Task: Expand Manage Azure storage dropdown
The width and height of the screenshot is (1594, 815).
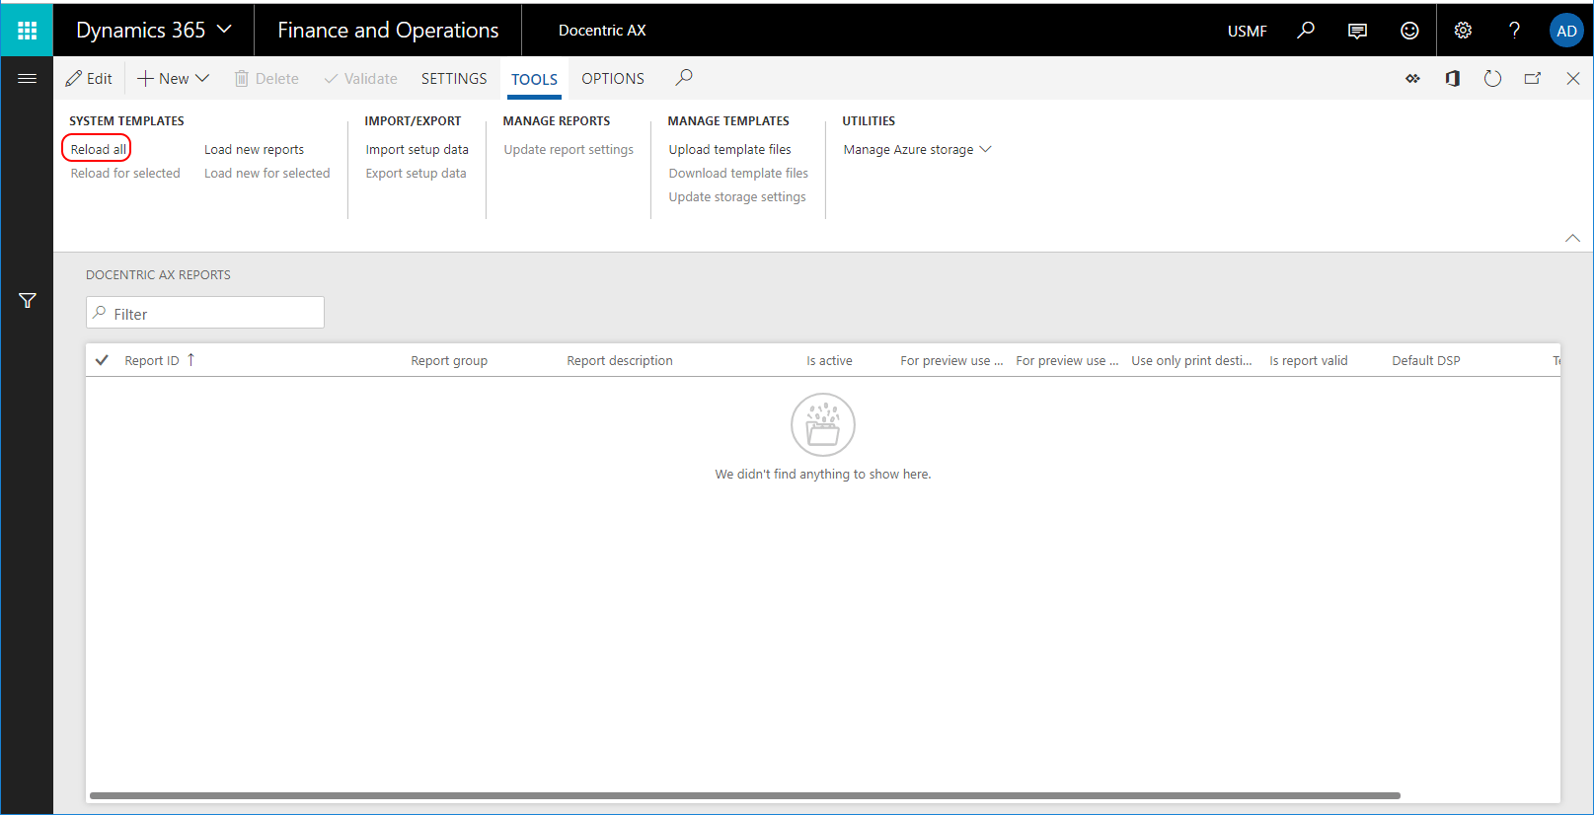Action: tap(917, 150)
